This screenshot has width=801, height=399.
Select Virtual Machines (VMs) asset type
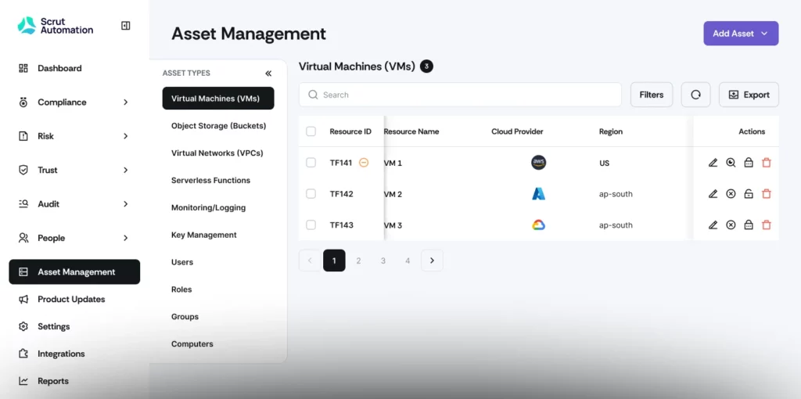(218, 99)
